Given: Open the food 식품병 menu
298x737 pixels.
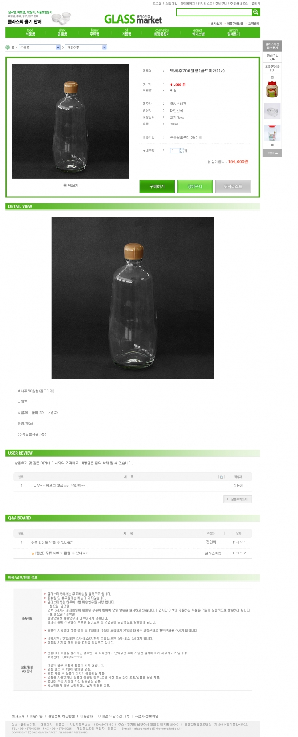Looking at the screenshot, I should click(x=30, y=32).
